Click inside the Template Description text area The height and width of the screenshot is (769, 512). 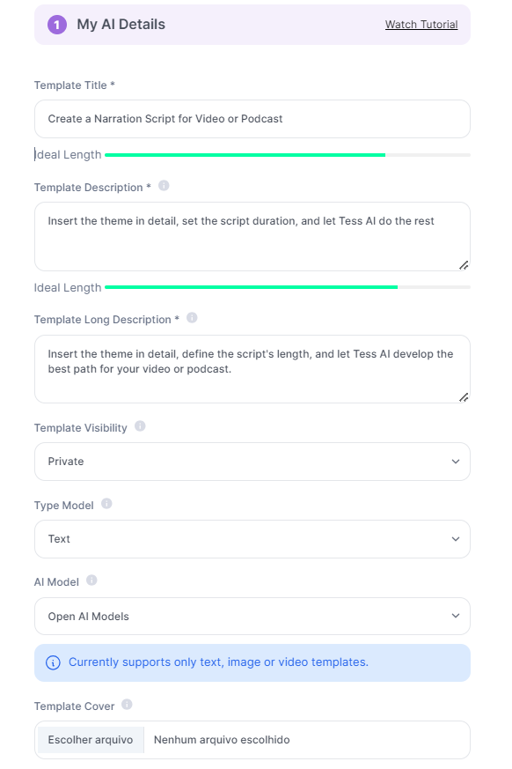tap(252, 236)
